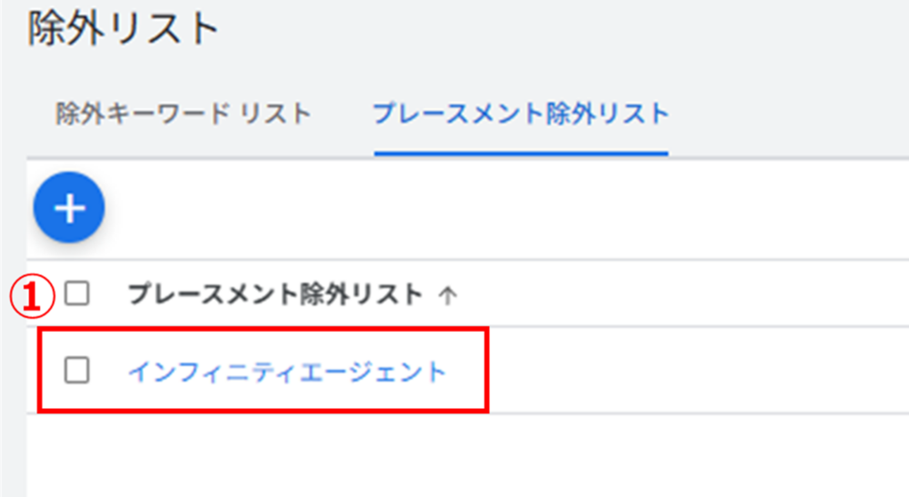
Task: Reverse the table's ascending sort order
Action: 446,295
